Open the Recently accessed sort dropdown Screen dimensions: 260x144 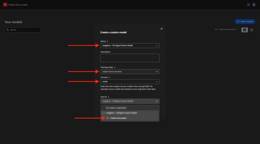tap(228, 29)
